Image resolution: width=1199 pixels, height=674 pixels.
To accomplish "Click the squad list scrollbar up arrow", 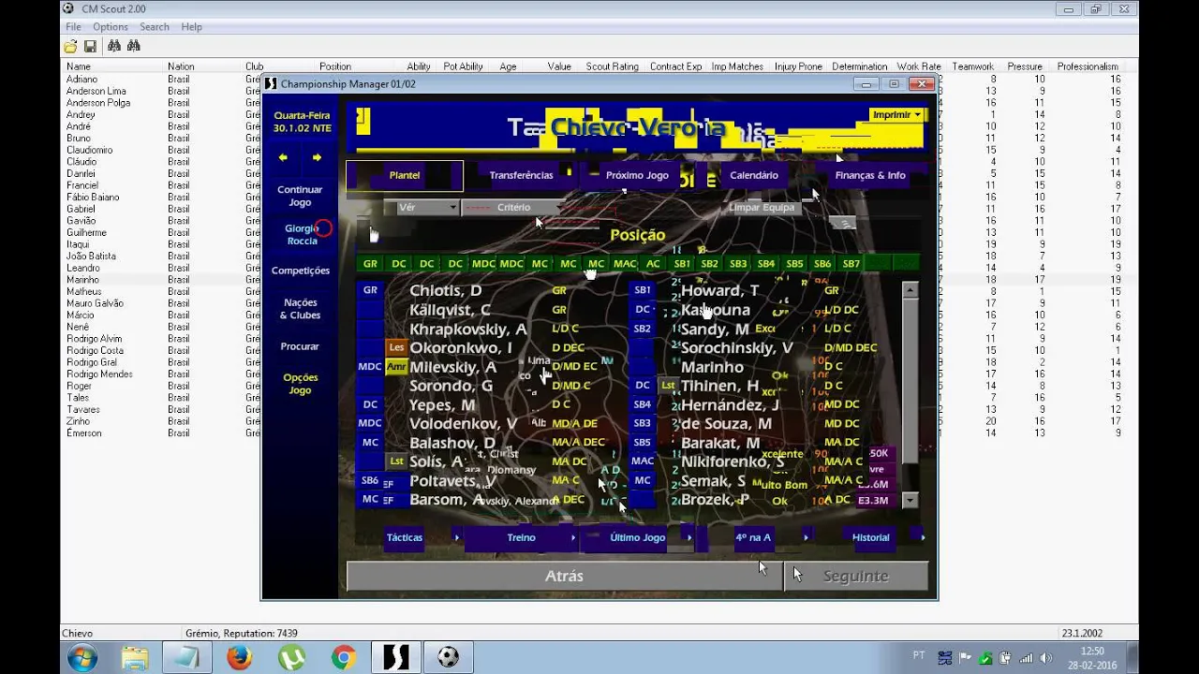I will point(910,290).
